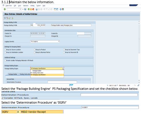Tick Group by Business Partner checkbox
Image resolution: width=141 pixels, height=114 pixels.
click(x=35, y=52)
